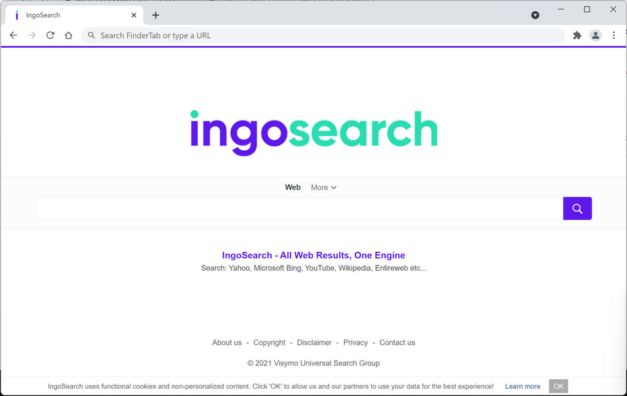This screenshot has width=627, height=396.
Task: Select the Web search category
Action: point(293,188)
